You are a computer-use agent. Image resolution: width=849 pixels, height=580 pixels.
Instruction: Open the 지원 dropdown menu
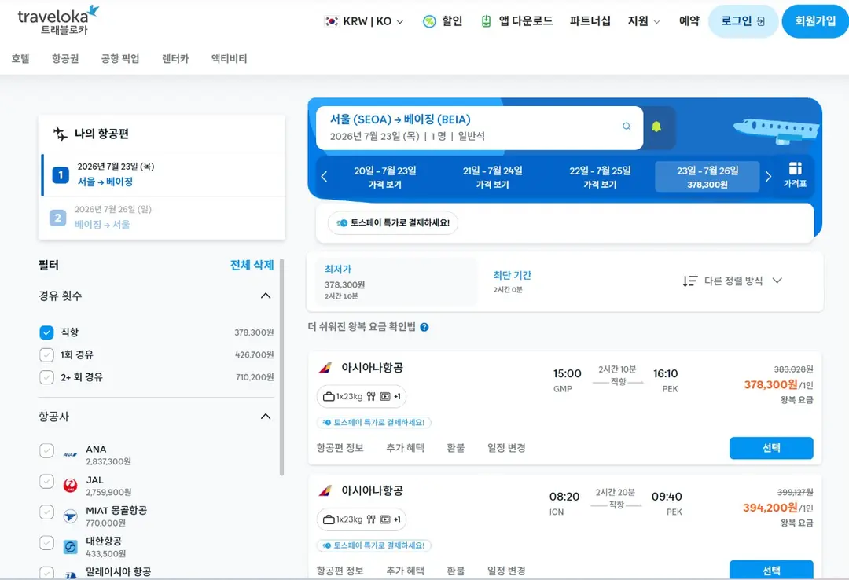644,21
